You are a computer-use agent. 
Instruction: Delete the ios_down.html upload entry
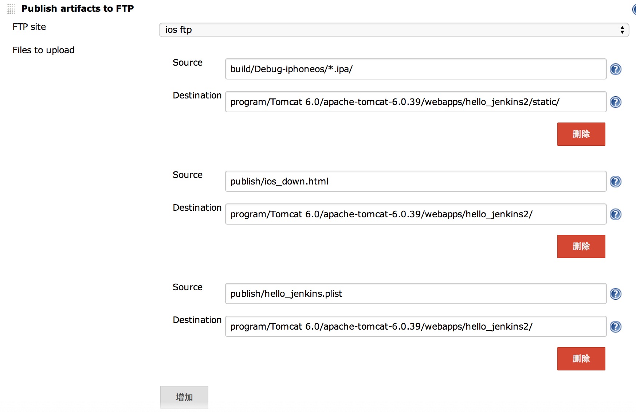coord(581,246)
